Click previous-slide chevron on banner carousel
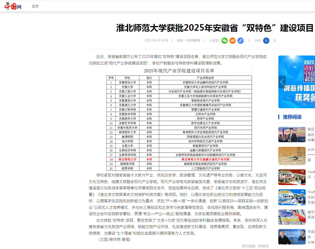 pos(282,82)
